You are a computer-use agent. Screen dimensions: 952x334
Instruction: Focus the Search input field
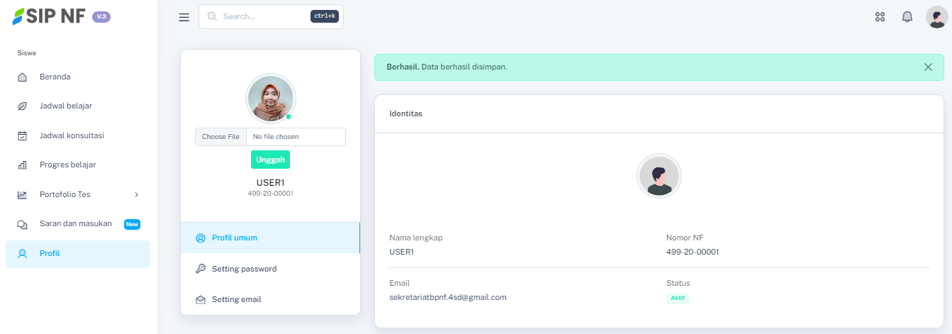pos(262,16)
